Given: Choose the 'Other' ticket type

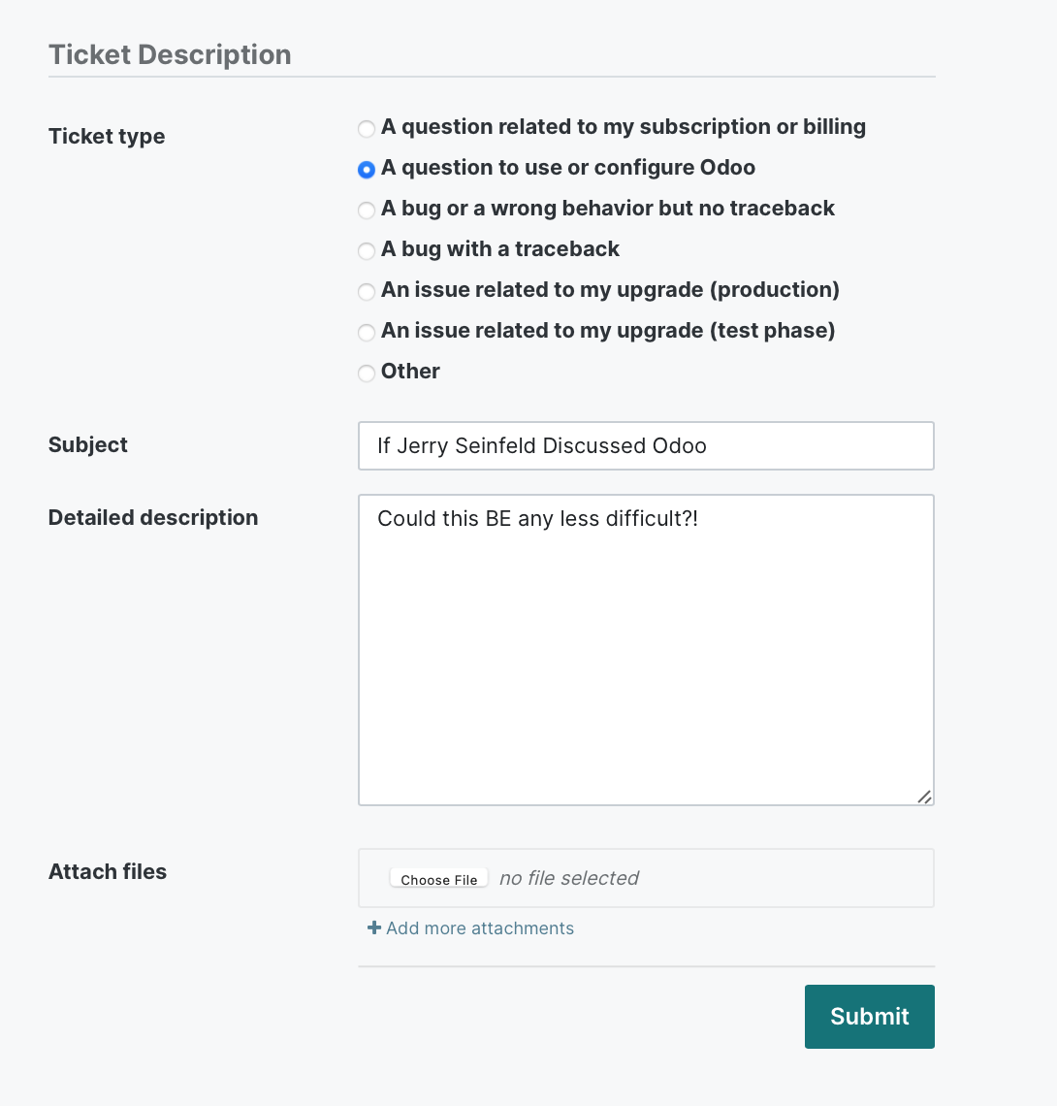Looking at the screenshot, I should point(366,374).
